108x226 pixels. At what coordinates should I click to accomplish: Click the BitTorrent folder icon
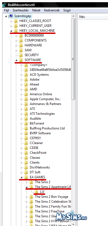click(26, 123)
